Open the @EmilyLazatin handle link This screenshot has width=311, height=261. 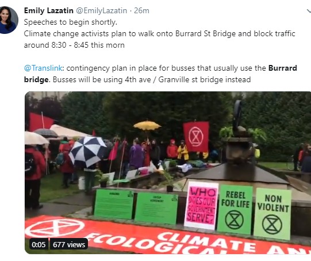(101, 10)
